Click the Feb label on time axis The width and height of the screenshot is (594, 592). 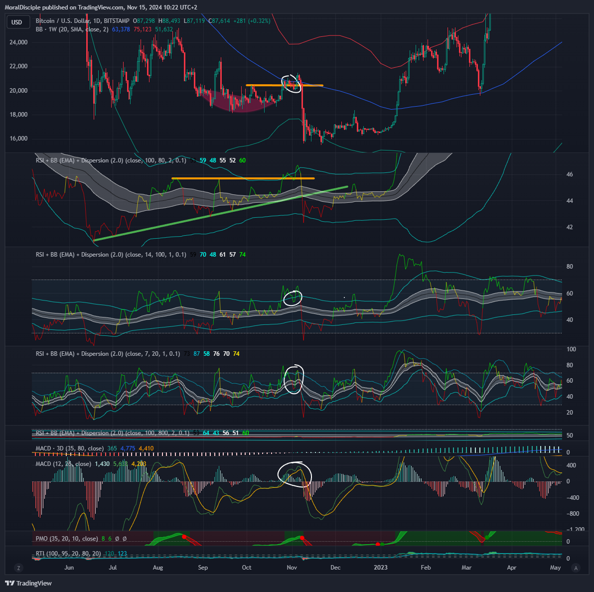tap(426, 568)
